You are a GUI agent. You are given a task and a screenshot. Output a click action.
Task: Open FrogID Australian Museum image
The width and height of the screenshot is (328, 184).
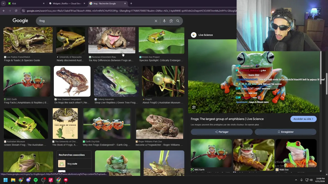pyautogui.click(x=163, y=81)
